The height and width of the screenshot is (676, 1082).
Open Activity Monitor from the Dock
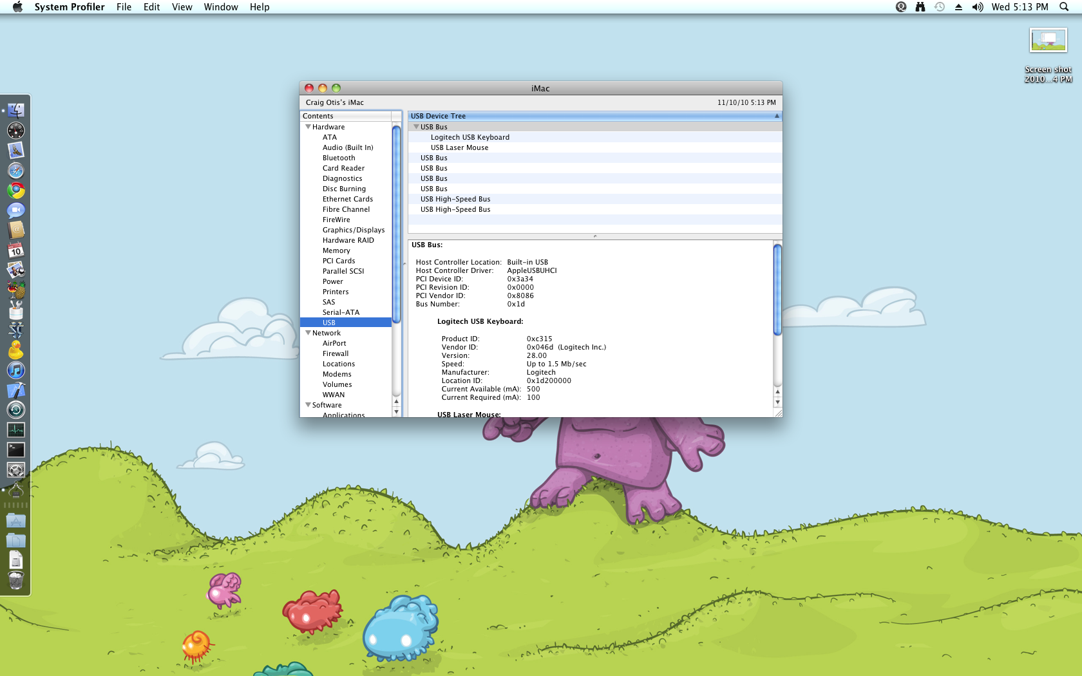(x=15, y=430)
